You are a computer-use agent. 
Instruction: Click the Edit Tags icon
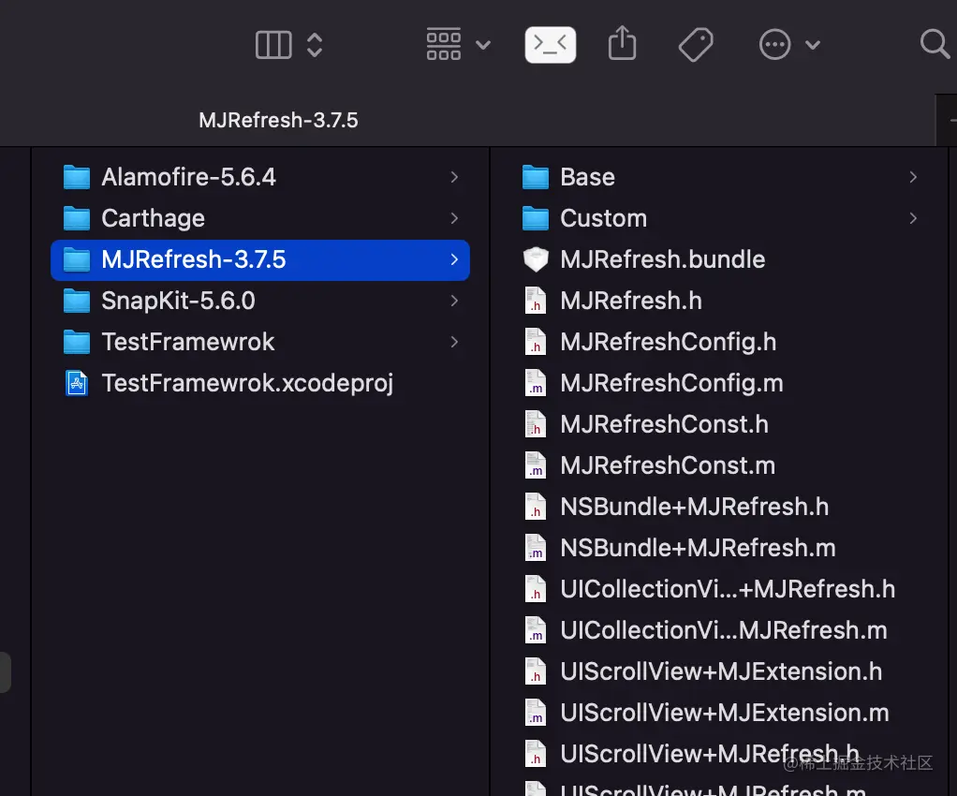(696, 44)
